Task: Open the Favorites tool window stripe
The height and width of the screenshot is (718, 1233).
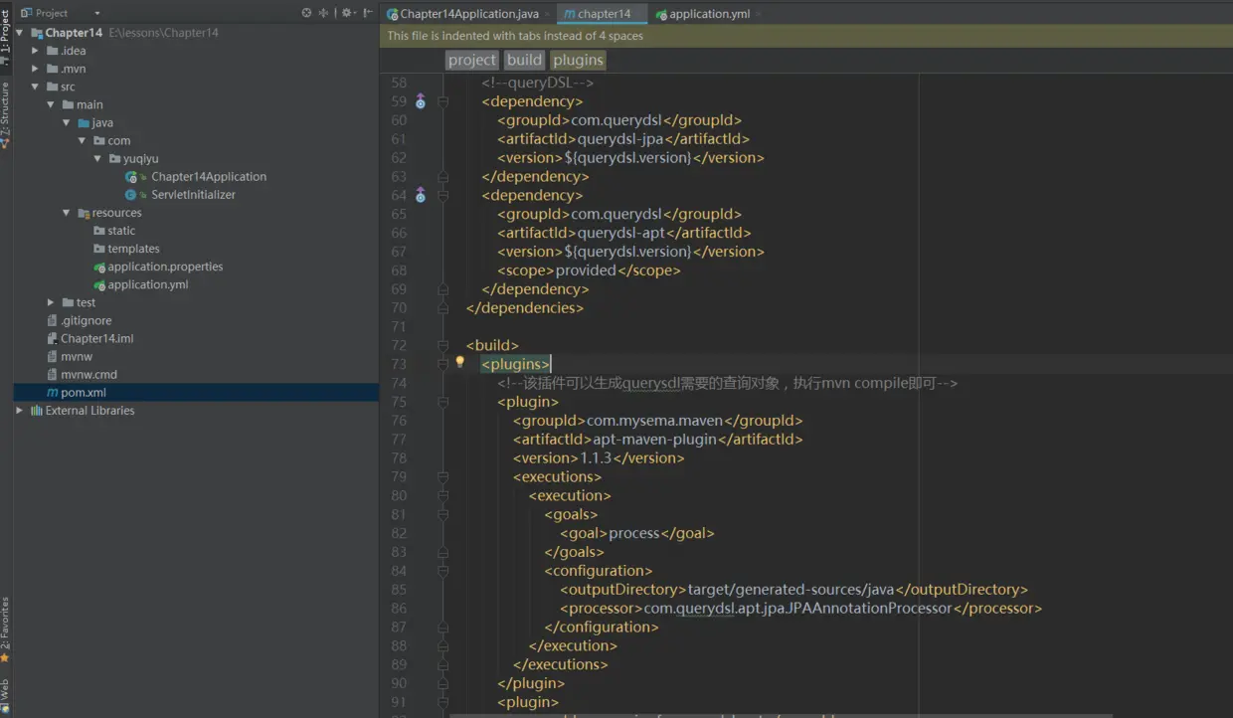Action: [6, 628]
